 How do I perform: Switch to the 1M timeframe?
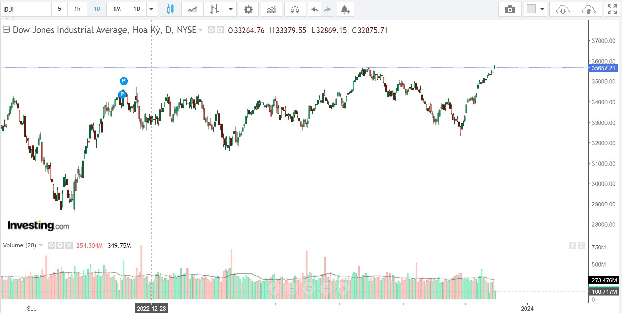click(117, 9)
